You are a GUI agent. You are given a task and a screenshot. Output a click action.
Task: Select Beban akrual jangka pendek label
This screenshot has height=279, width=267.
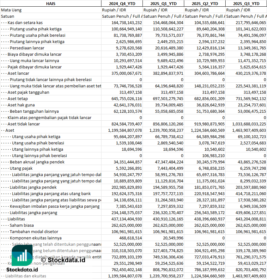coord(37,162)
